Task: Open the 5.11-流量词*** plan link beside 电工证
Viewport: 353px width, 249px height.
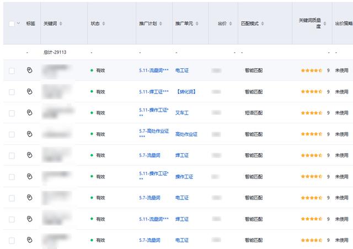Action: [x=154, y=71]
